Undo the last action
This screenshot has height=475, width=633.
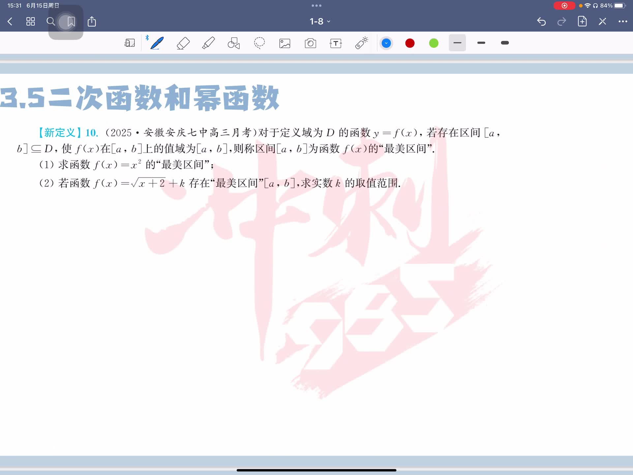(541, 22)
